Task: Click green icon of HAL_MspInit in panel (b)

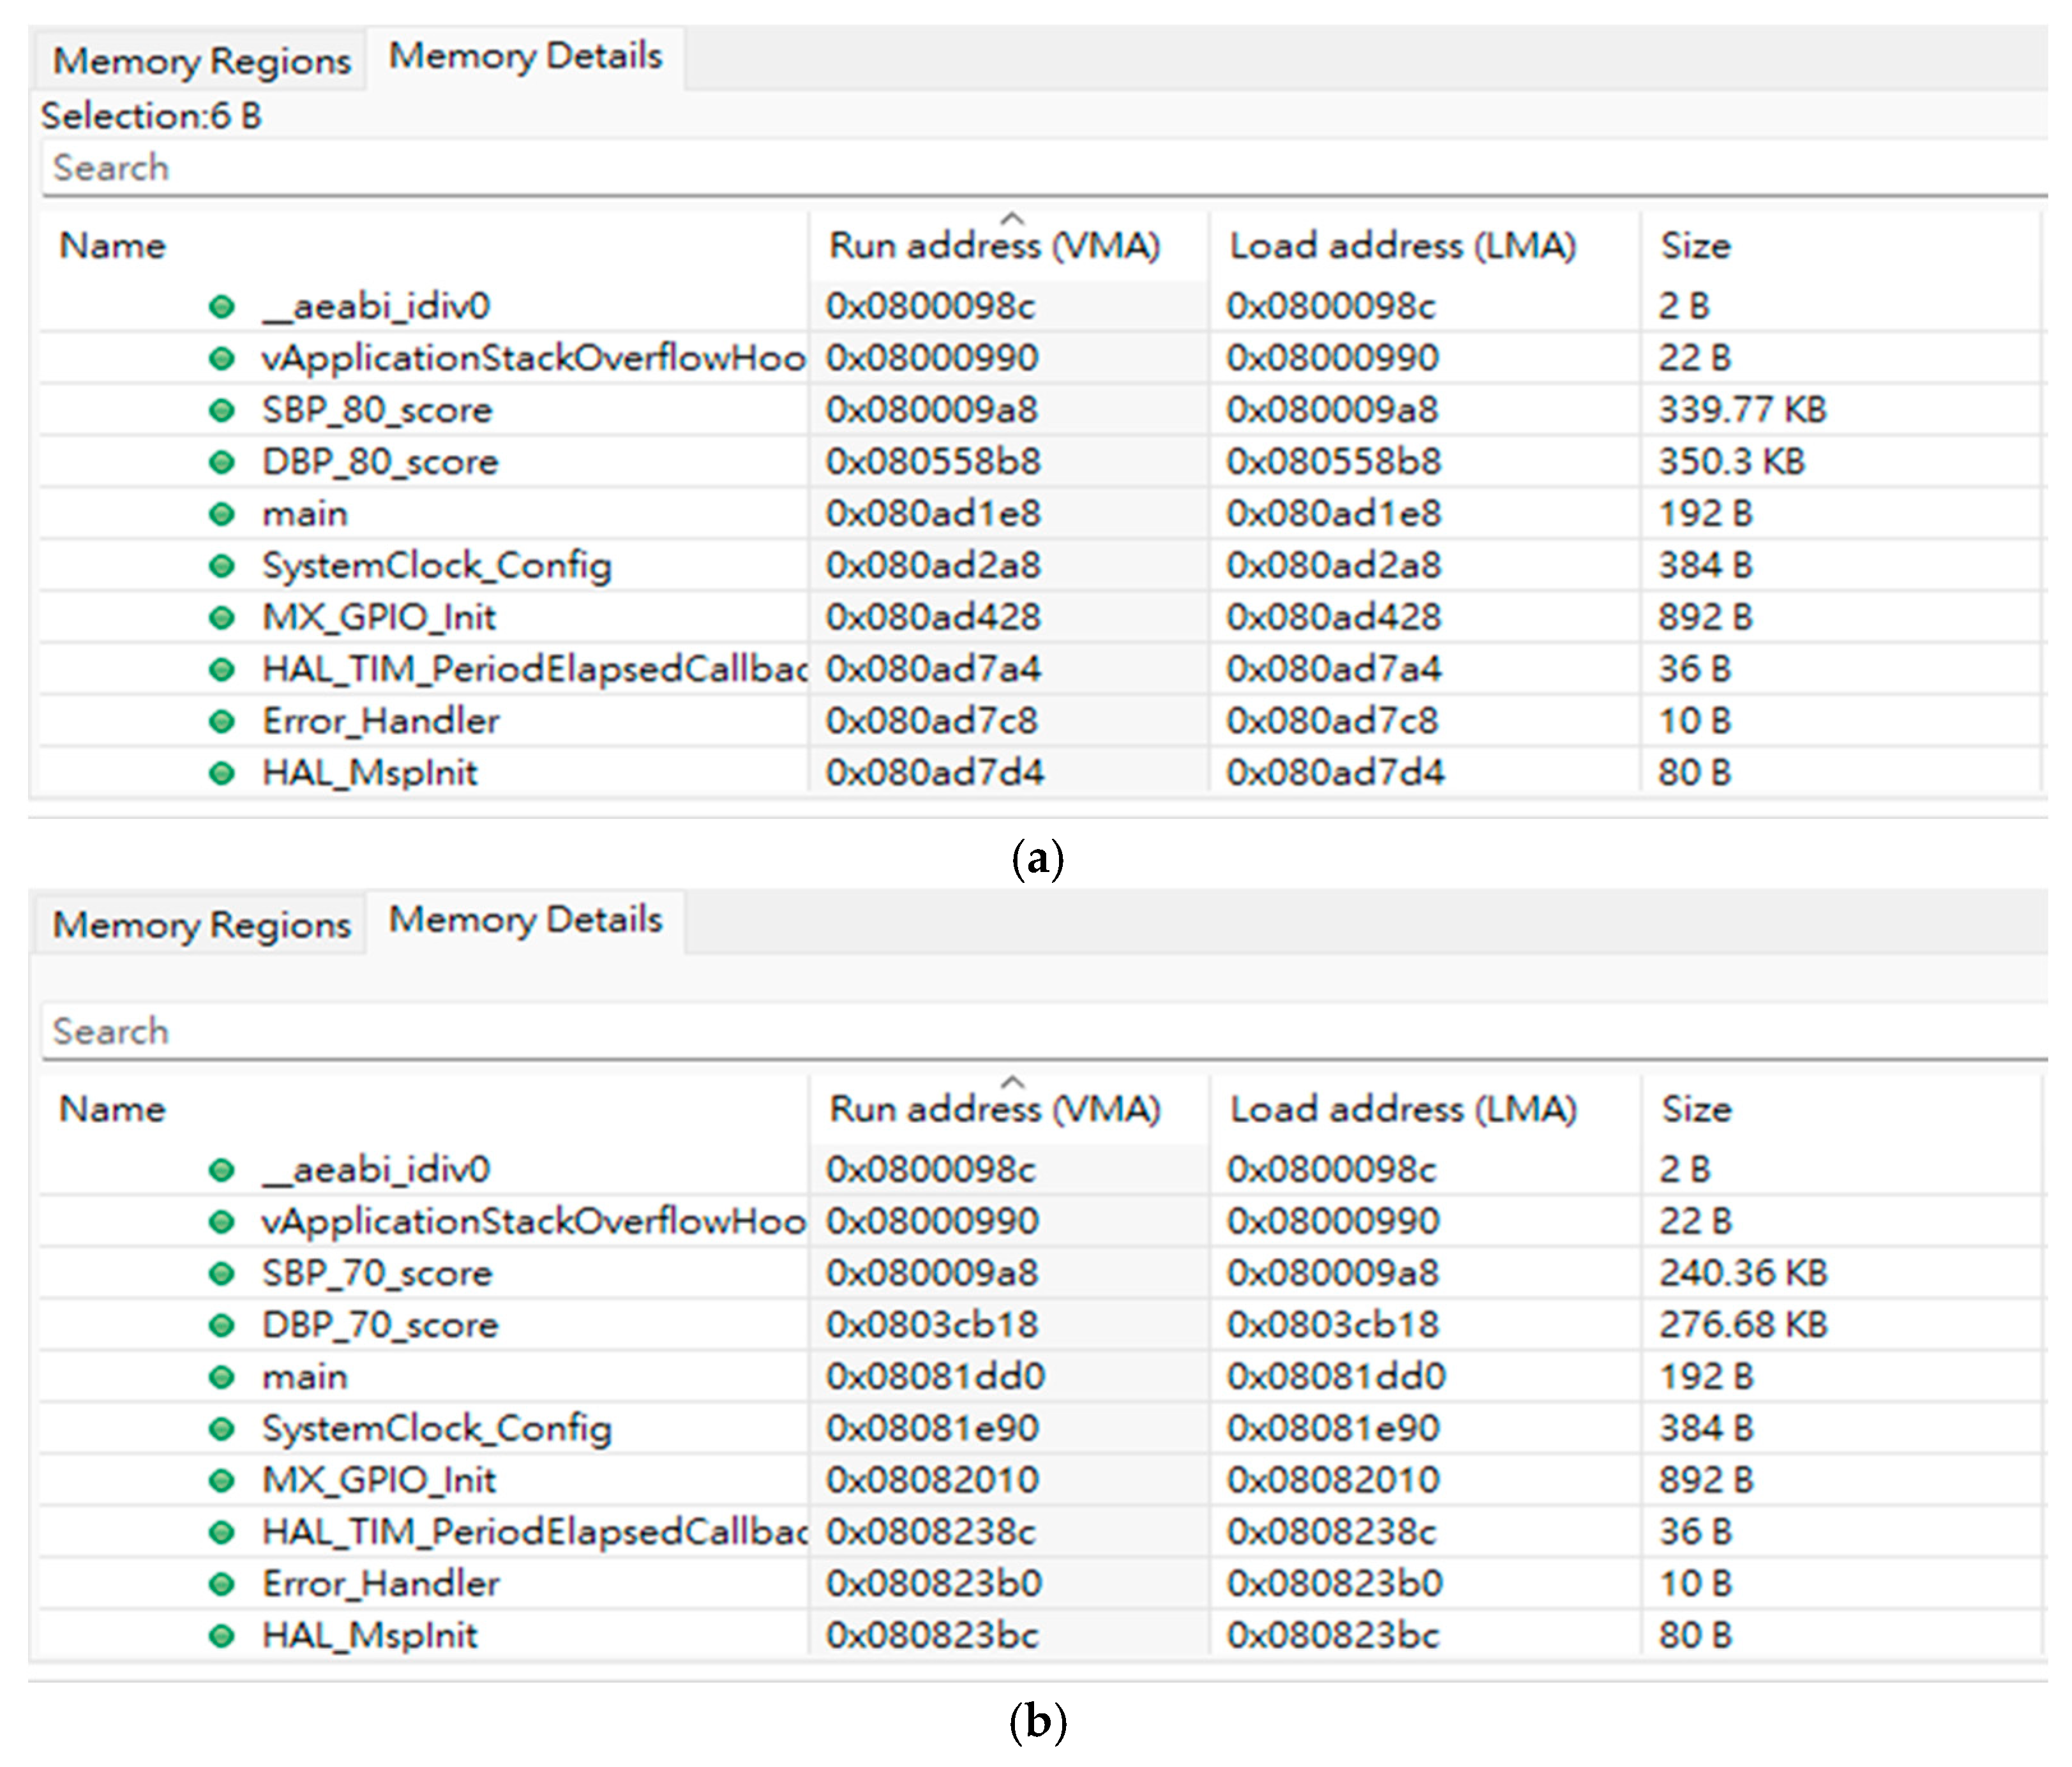Action: [x=222, y=1636]
